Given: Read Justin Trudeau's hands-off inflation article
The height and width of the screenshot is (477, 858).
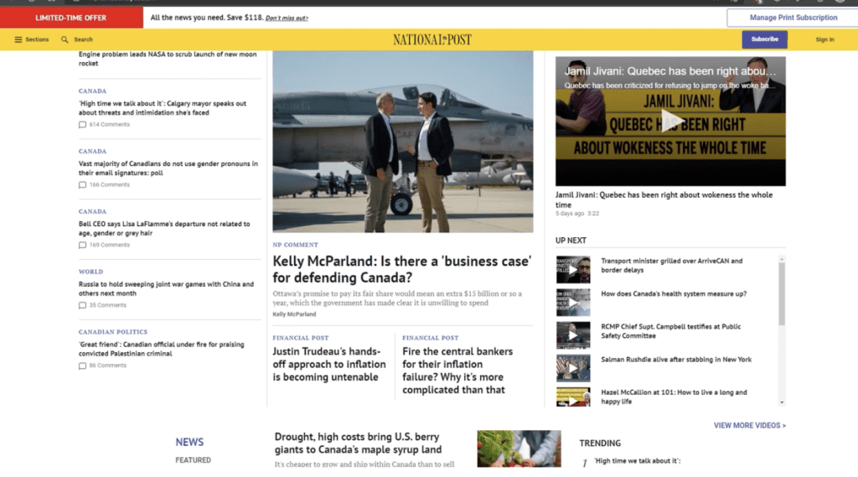Looking at the screenshot, I should (328, 364).
